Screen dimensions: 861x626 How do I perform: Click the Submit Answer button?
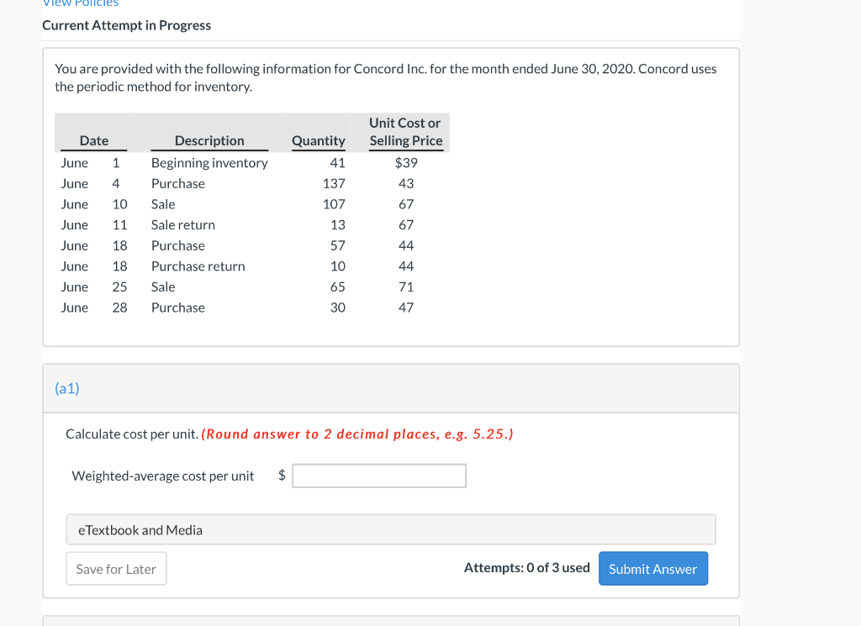(653, 568)
